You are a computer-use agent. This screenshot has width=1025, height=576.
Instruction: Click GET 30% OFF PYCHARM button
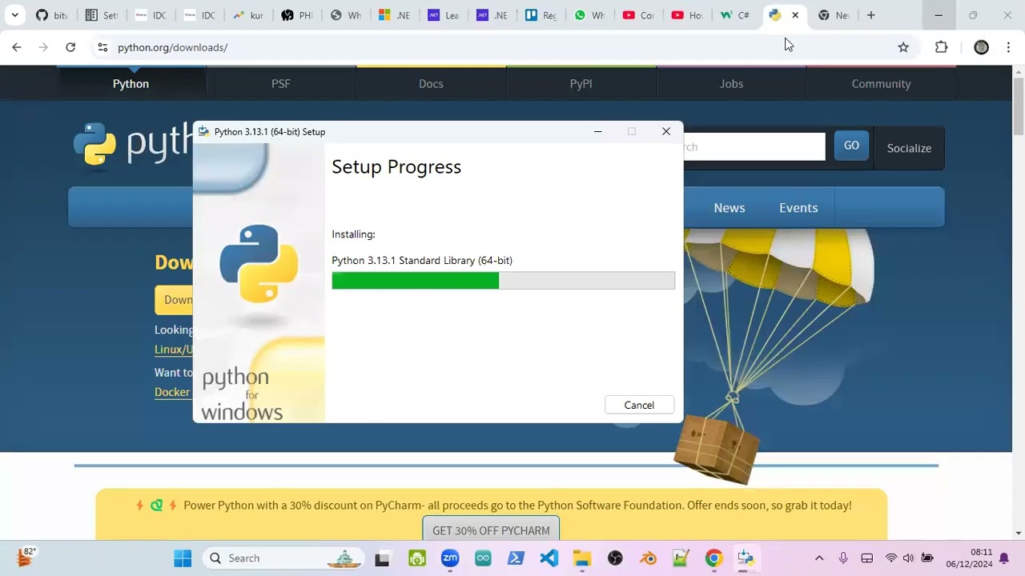(x=491, y=530)
